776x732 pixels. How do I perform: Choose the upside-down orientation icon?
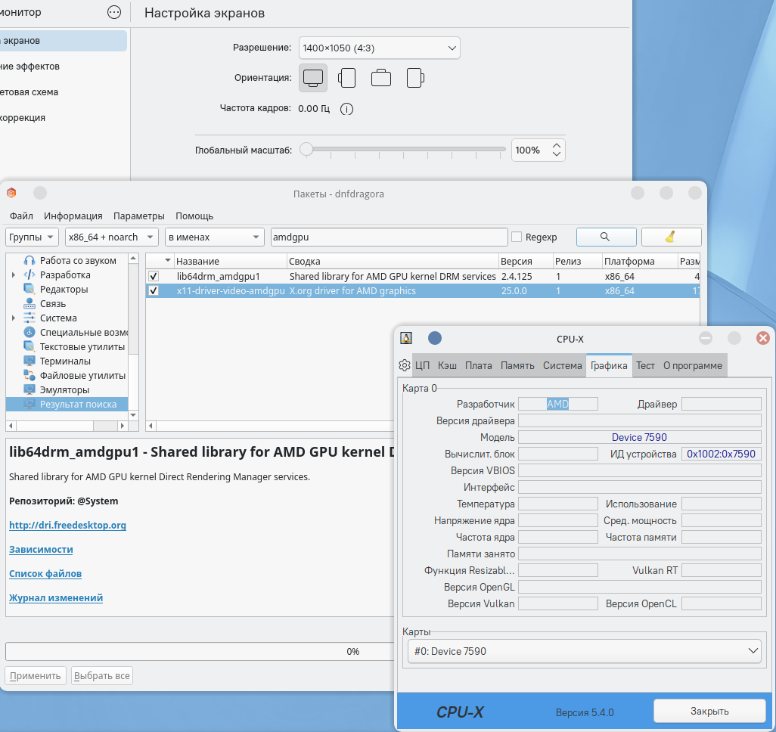point(381,77)
